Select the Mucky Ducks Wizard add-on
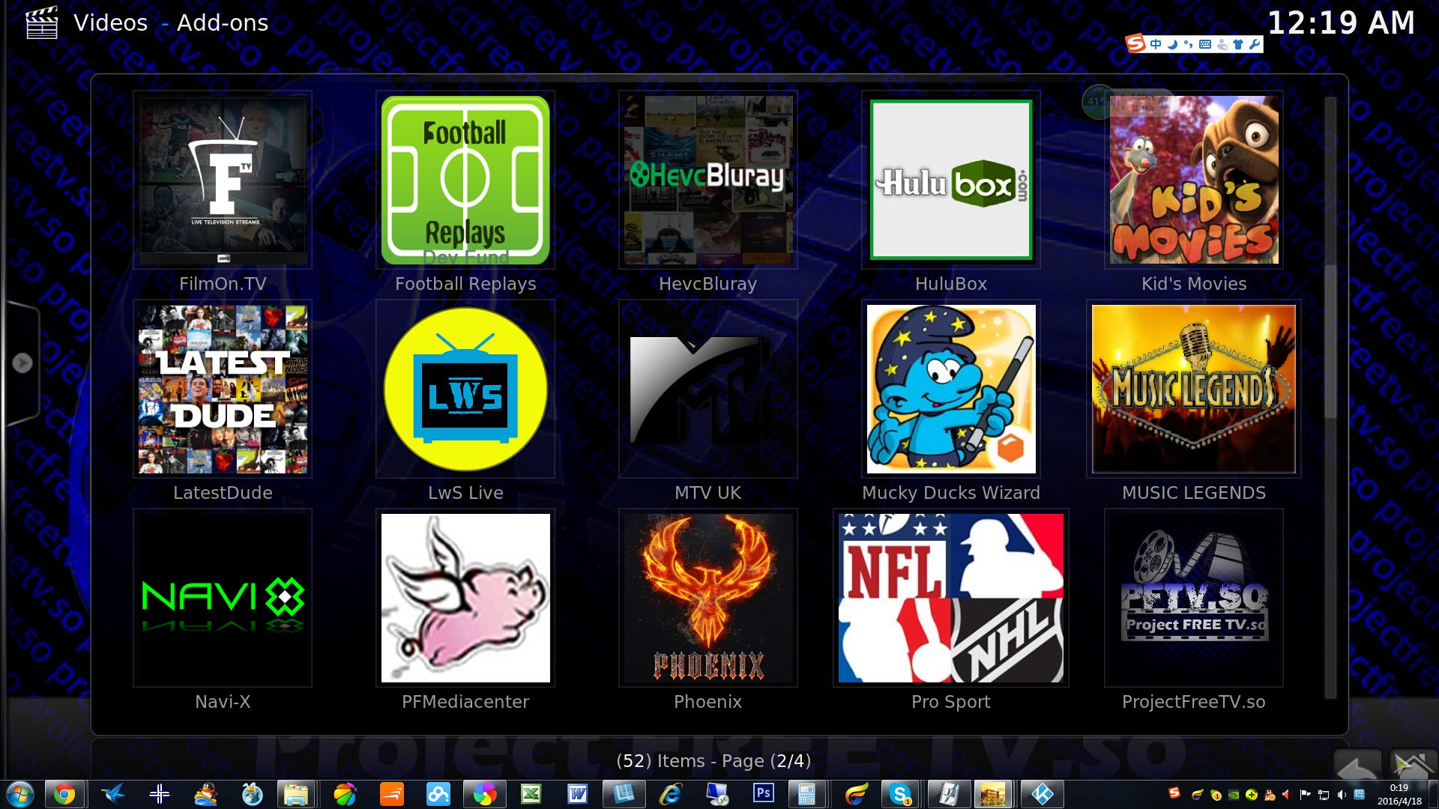This screenshot has height=809, width=1439. [951, 389]
